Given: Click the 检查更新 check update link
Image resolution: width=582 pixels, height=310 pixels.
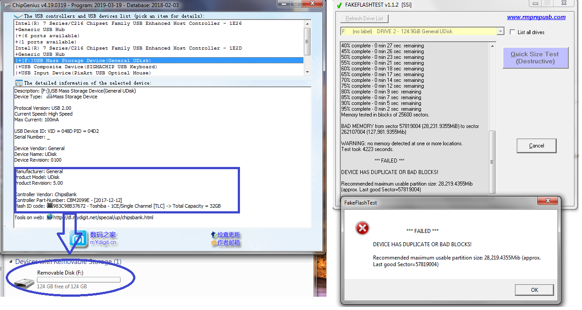Looking at the screenshot, I should coord(228,235).
